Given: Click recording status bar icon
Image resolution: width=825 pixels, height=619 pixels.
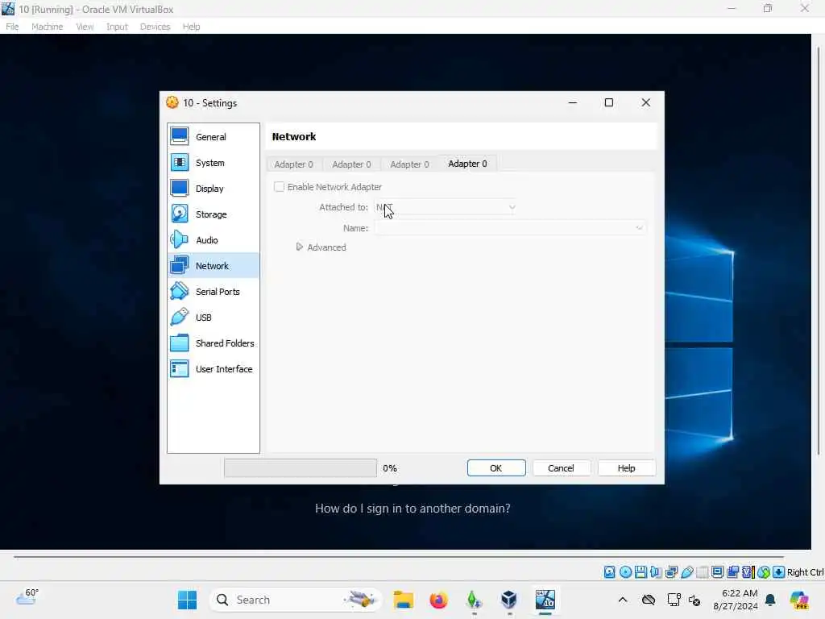Looking at the screenshot, I should [732, 572].
